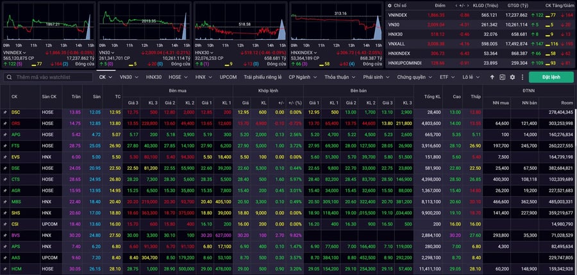Click the left arrow beside +/- column header
The image size is (577, 275).
456,6
